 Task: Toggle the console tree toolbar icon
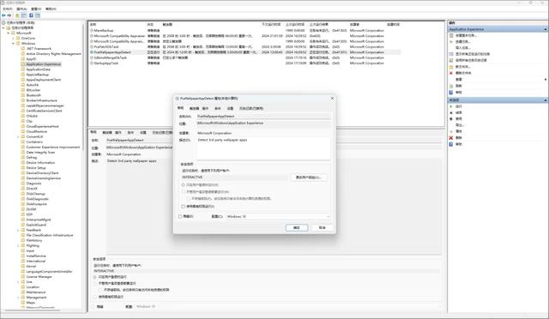pyautogui.click(x=24, y=15)
